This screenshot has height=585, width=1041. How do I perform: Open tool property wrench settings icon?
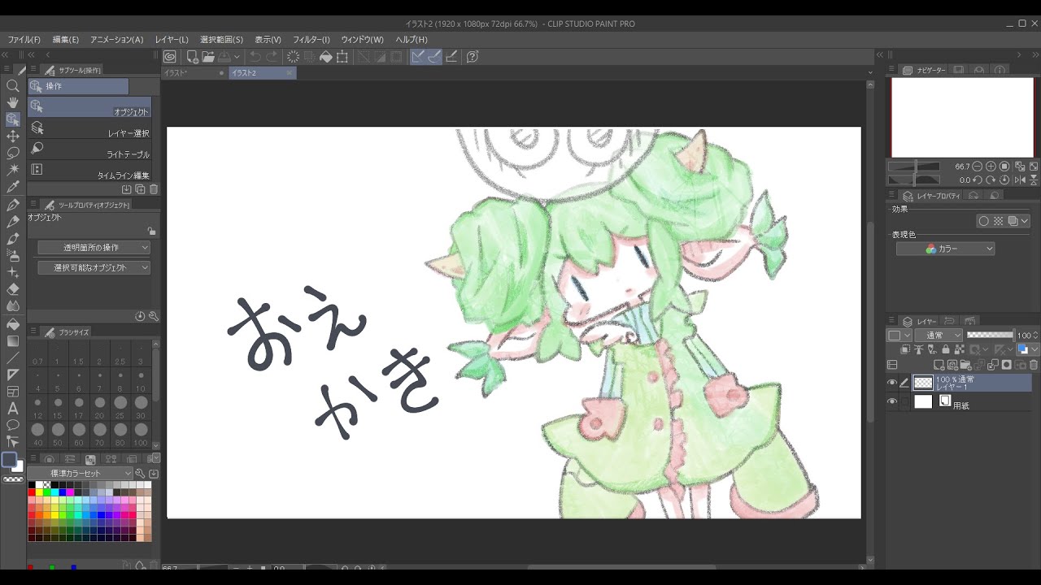(x=153, y=316)
